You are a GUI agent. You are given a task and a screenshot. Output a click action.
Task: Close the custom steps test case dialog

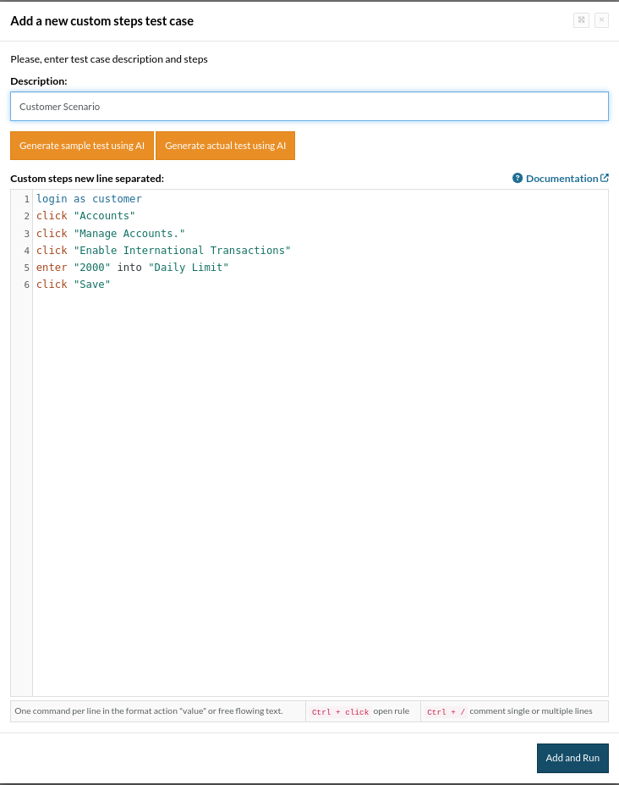601,20
